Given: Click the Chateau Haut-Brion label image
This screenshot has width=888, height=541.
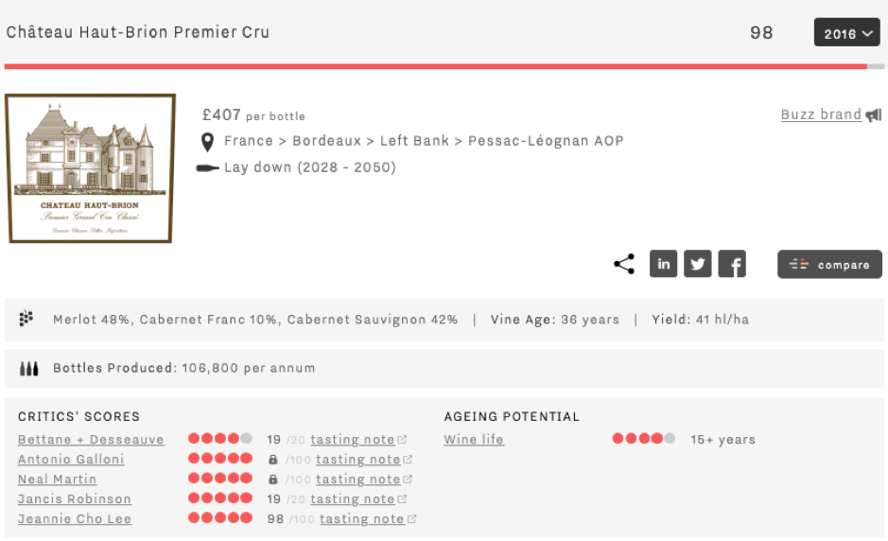Looking at the screenshot, I should coord(90,168).
